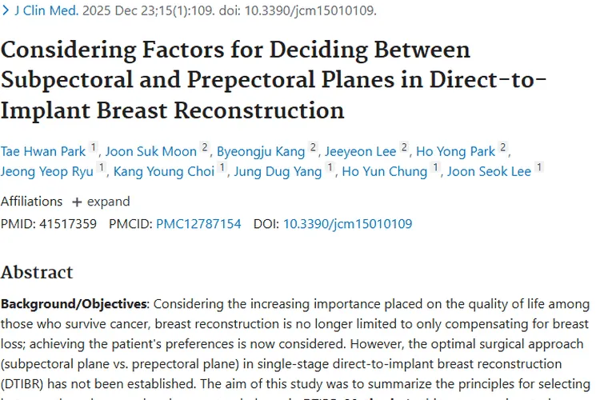Follow the DOI 10.3390/jcm15010109 link

pos(347,224)
